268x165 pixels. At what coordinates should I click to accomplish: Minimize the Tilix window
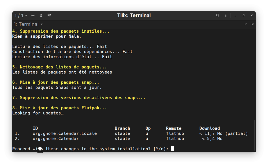(x=235, y=16)
